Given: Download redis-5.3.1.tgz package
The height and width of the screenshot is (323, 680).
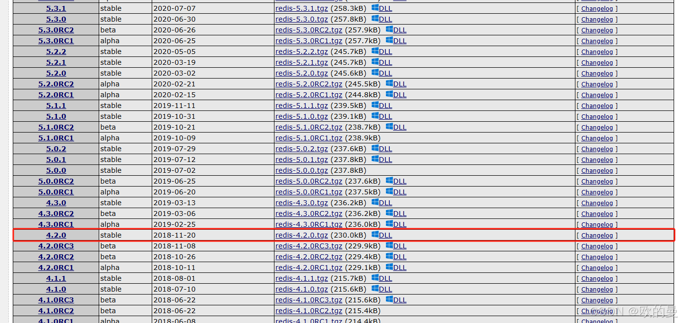Looking at the screenshot, I should tap(301, 8).
